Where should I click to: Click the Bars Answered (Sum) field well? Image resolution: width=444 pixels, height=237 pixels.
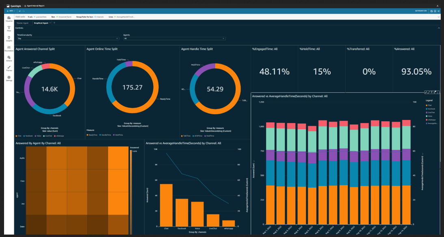(64, 17)
